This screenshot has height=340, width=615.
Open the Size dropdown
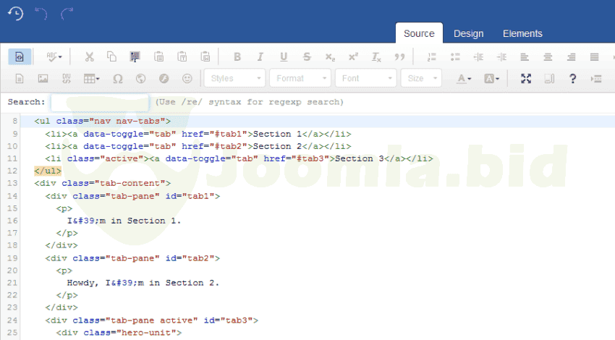click(x=422, y=78)
